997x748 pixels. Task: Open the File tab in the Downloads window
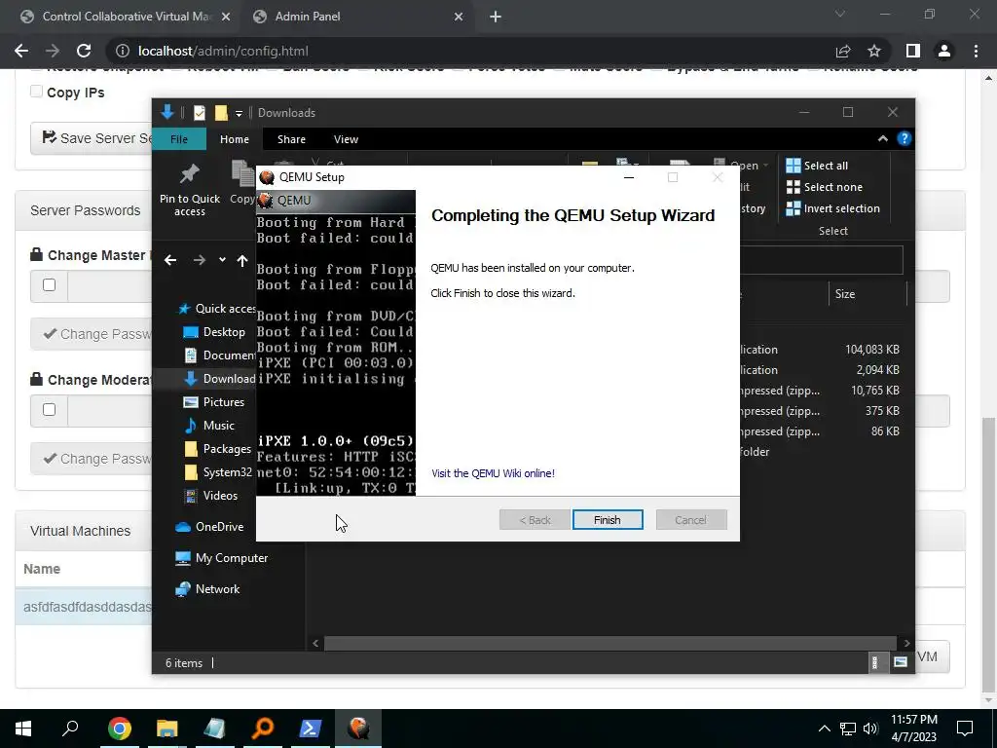pyautogui.click(x=179, y=138)
